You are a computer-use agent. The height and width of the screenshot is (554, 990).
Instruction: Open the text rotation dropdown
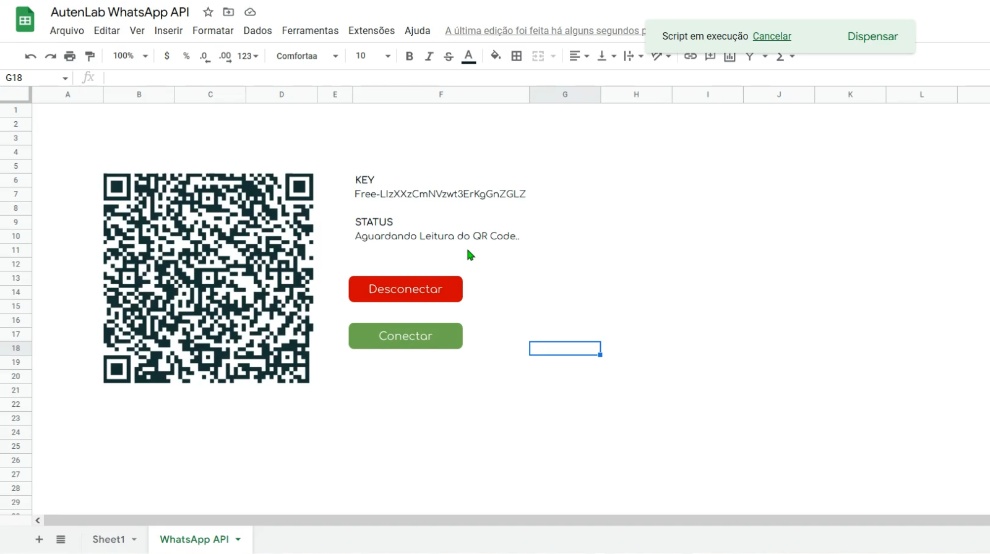(x=661, y=56)
